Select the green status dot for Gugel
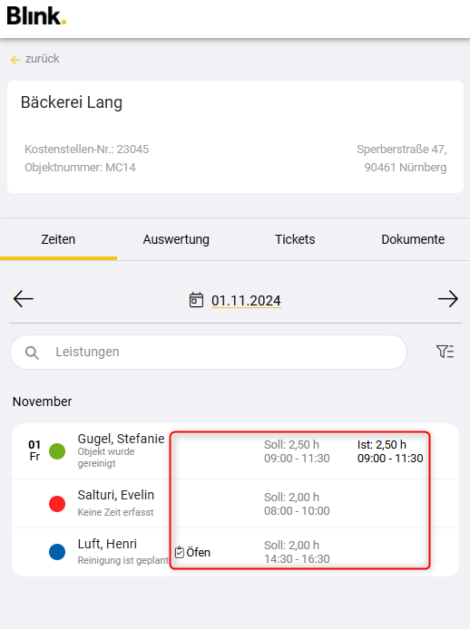This screenshot has height=629, width=470. tap(57, 451)
